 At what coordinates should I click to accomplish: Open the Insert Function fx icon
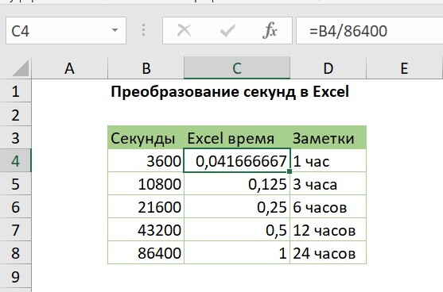tap(270, 30)
